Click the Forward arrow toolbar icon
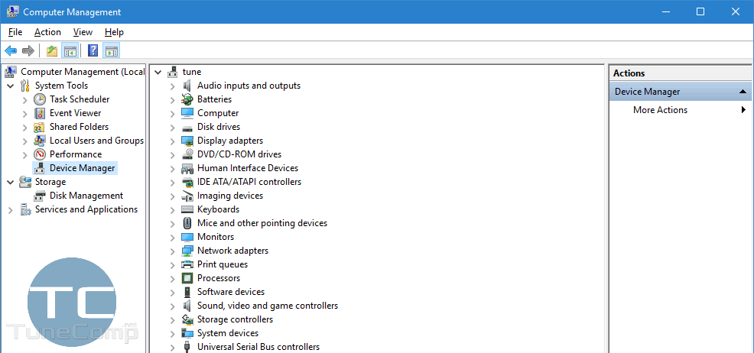 click(28, 50)
